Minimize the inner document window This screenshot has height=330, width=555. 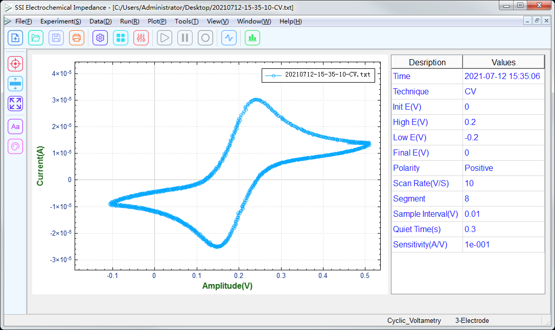coord(527,21)
